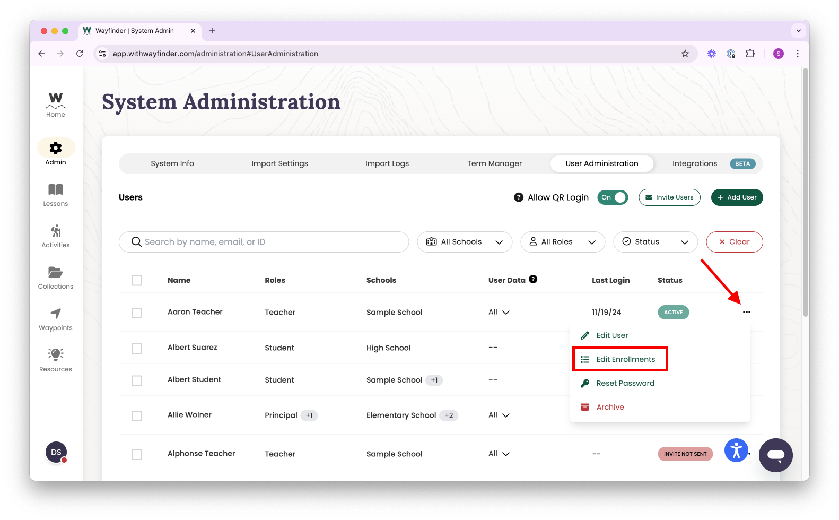The width and height of the screenshot is (839, 520).
Task: Reload the page
Action: tap(80, 54)
